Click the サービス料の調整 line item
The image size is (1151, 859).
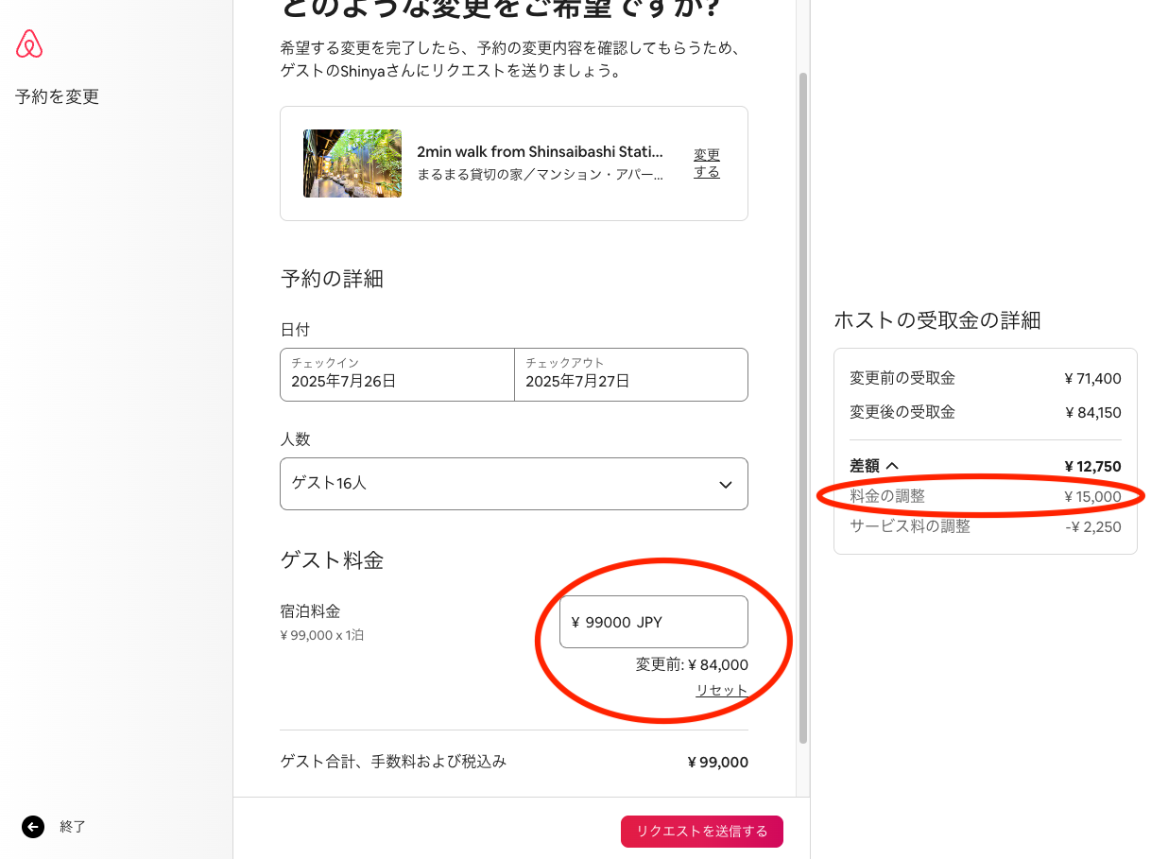910,526
